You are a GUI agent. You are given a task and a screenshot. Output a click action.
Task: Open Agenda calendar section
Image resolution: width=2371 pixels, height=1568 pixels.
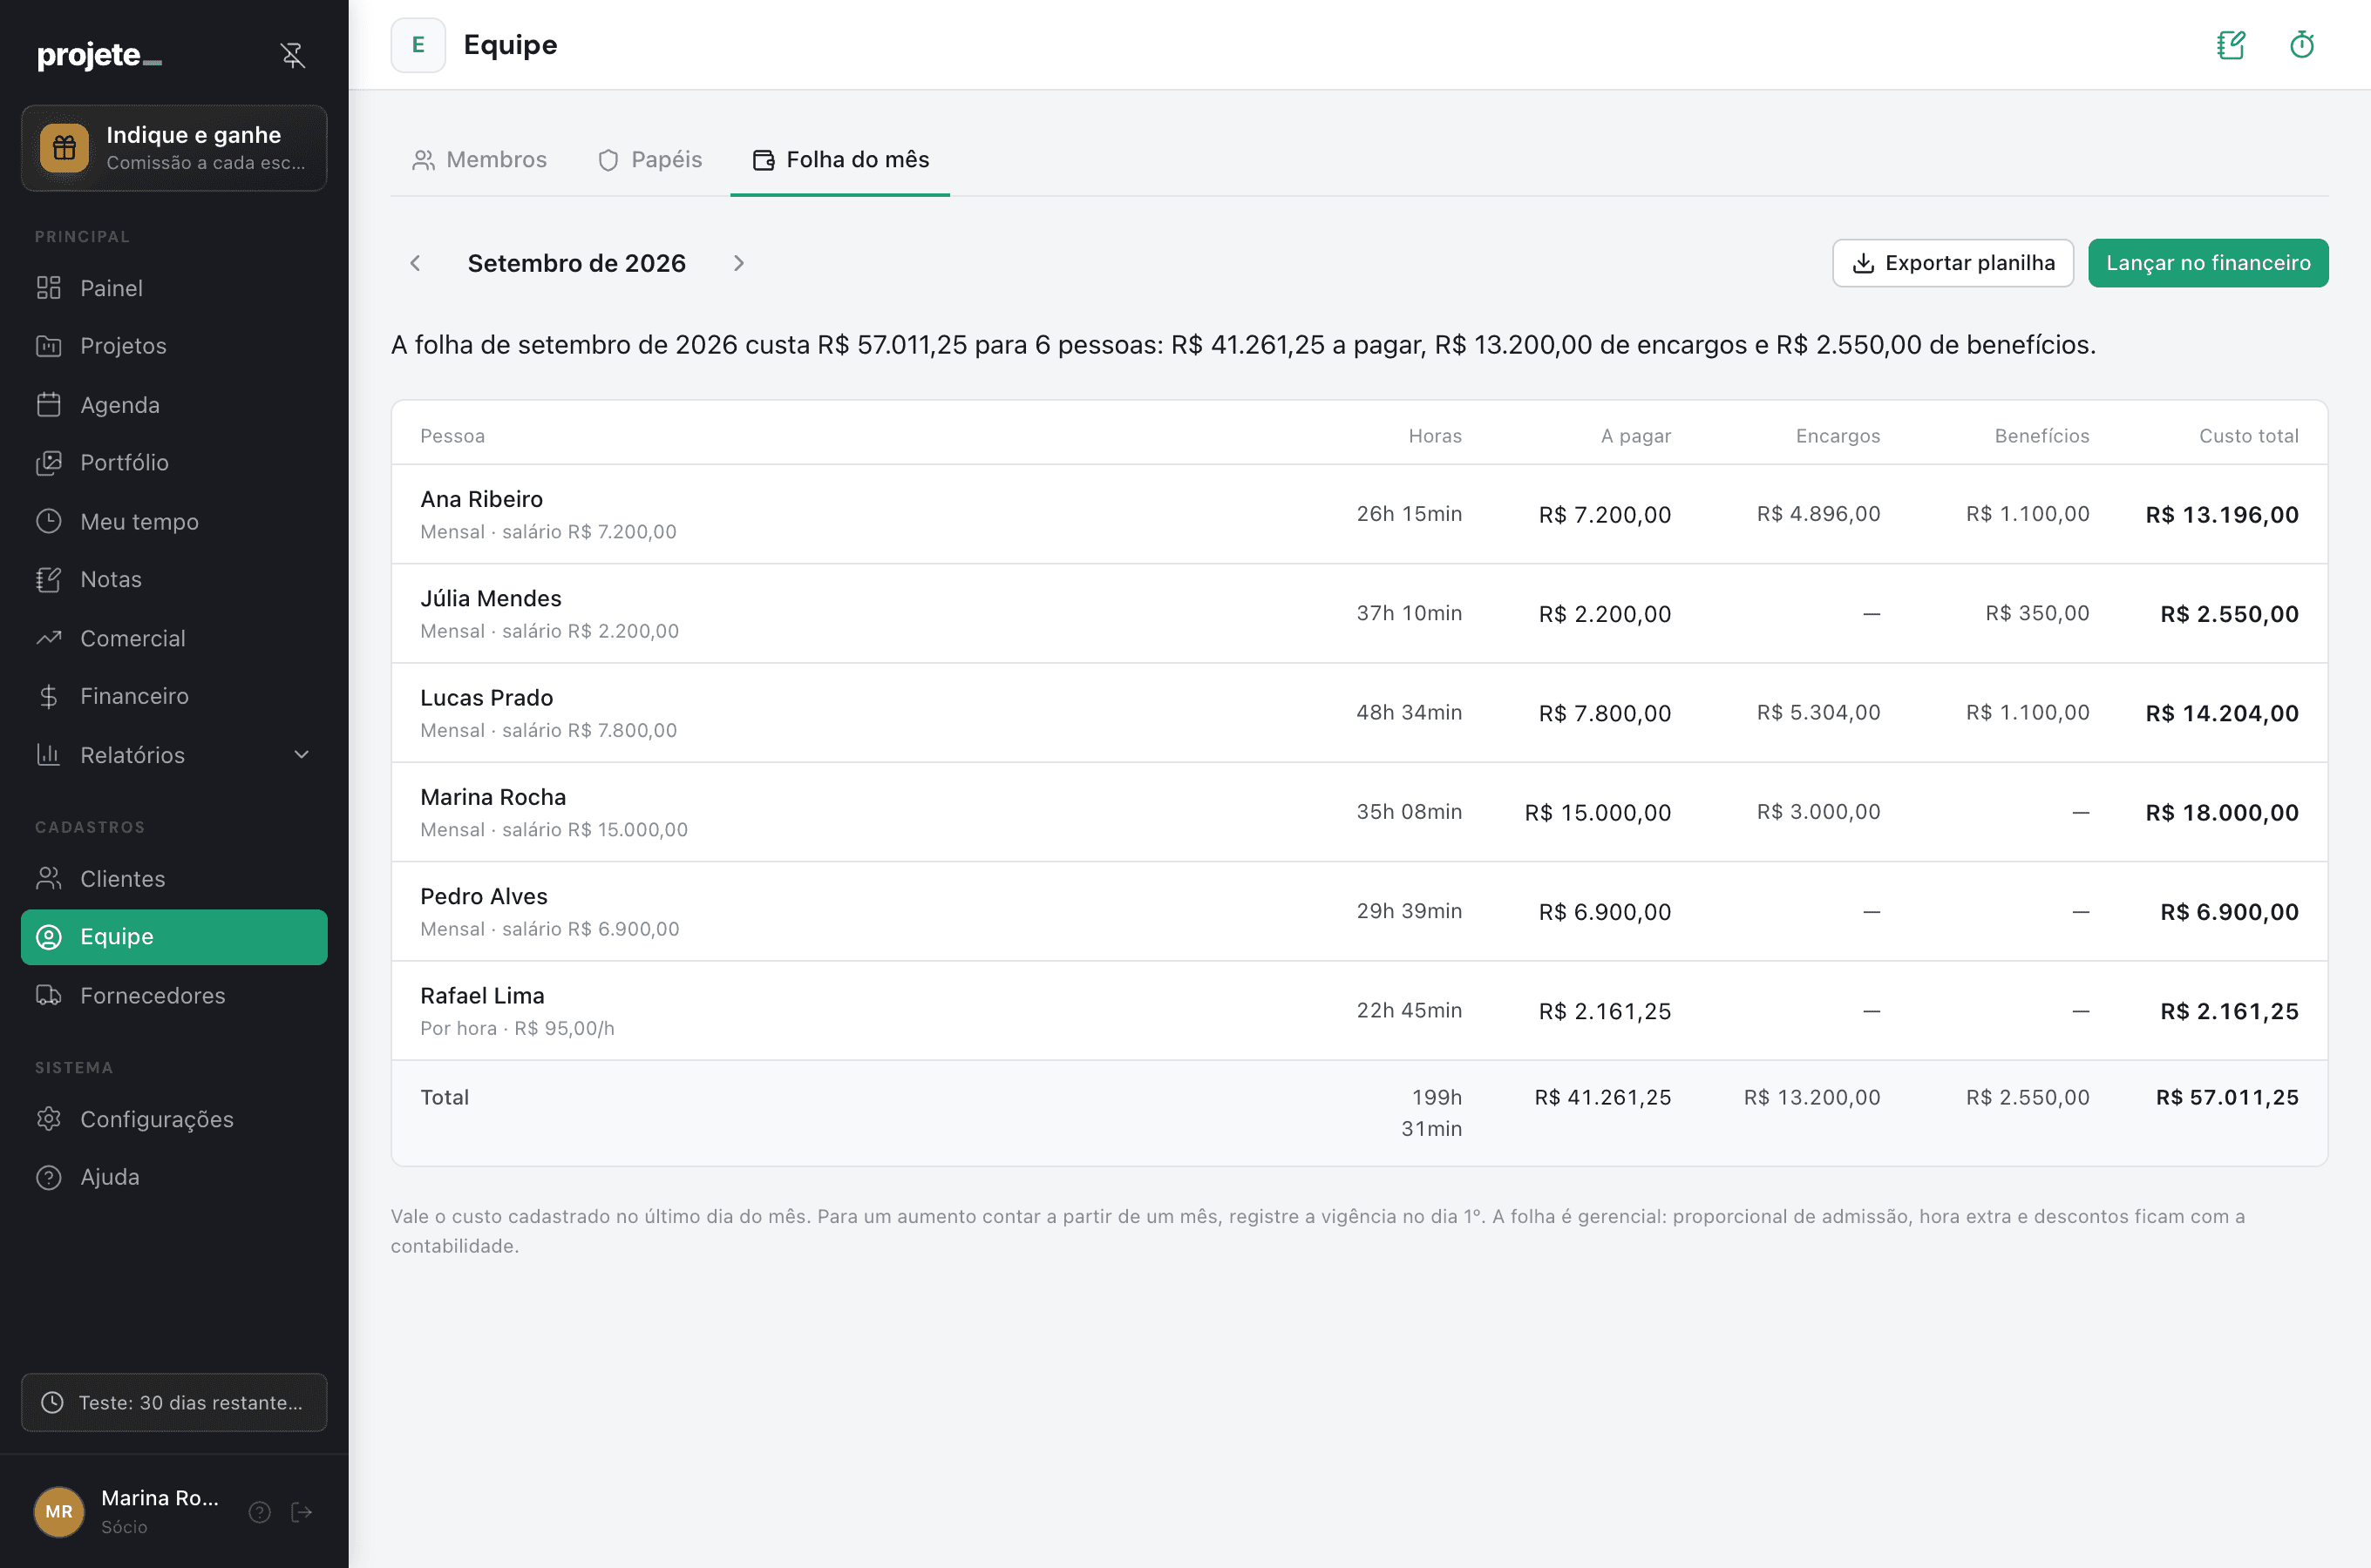coord(174,405)
